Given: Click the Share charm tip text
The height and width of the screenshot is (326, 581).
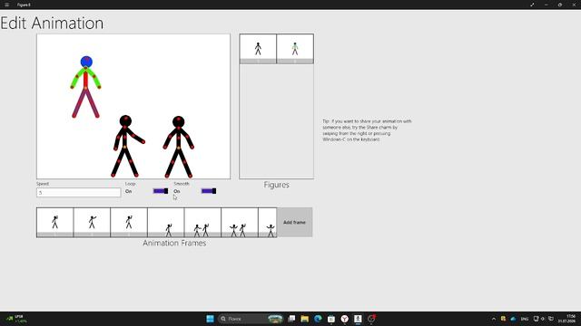Looking at the screenshot, I should point(367,130).
